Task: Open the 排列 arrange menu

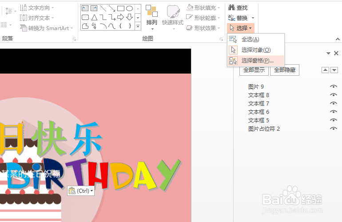Action: [151, 17]
